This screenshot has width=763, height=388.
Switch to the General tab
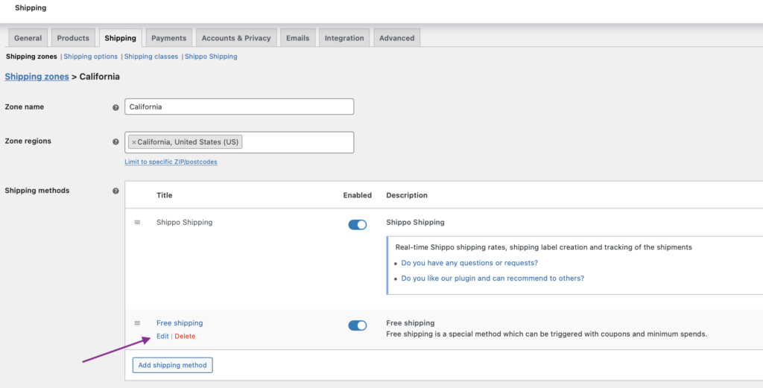coord(28,38)
